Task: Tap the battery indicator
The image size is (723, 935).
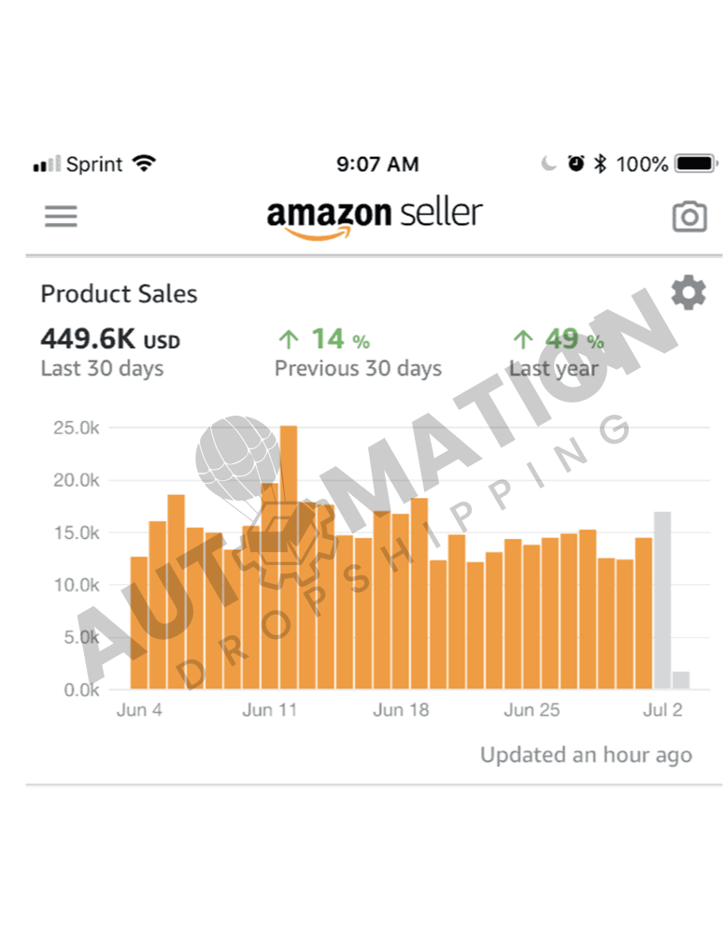Action: [693, 163]
